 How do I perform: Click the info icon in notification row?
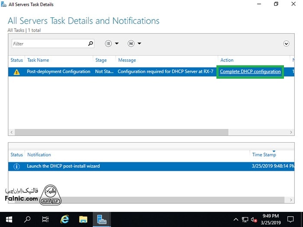point(16,166)
